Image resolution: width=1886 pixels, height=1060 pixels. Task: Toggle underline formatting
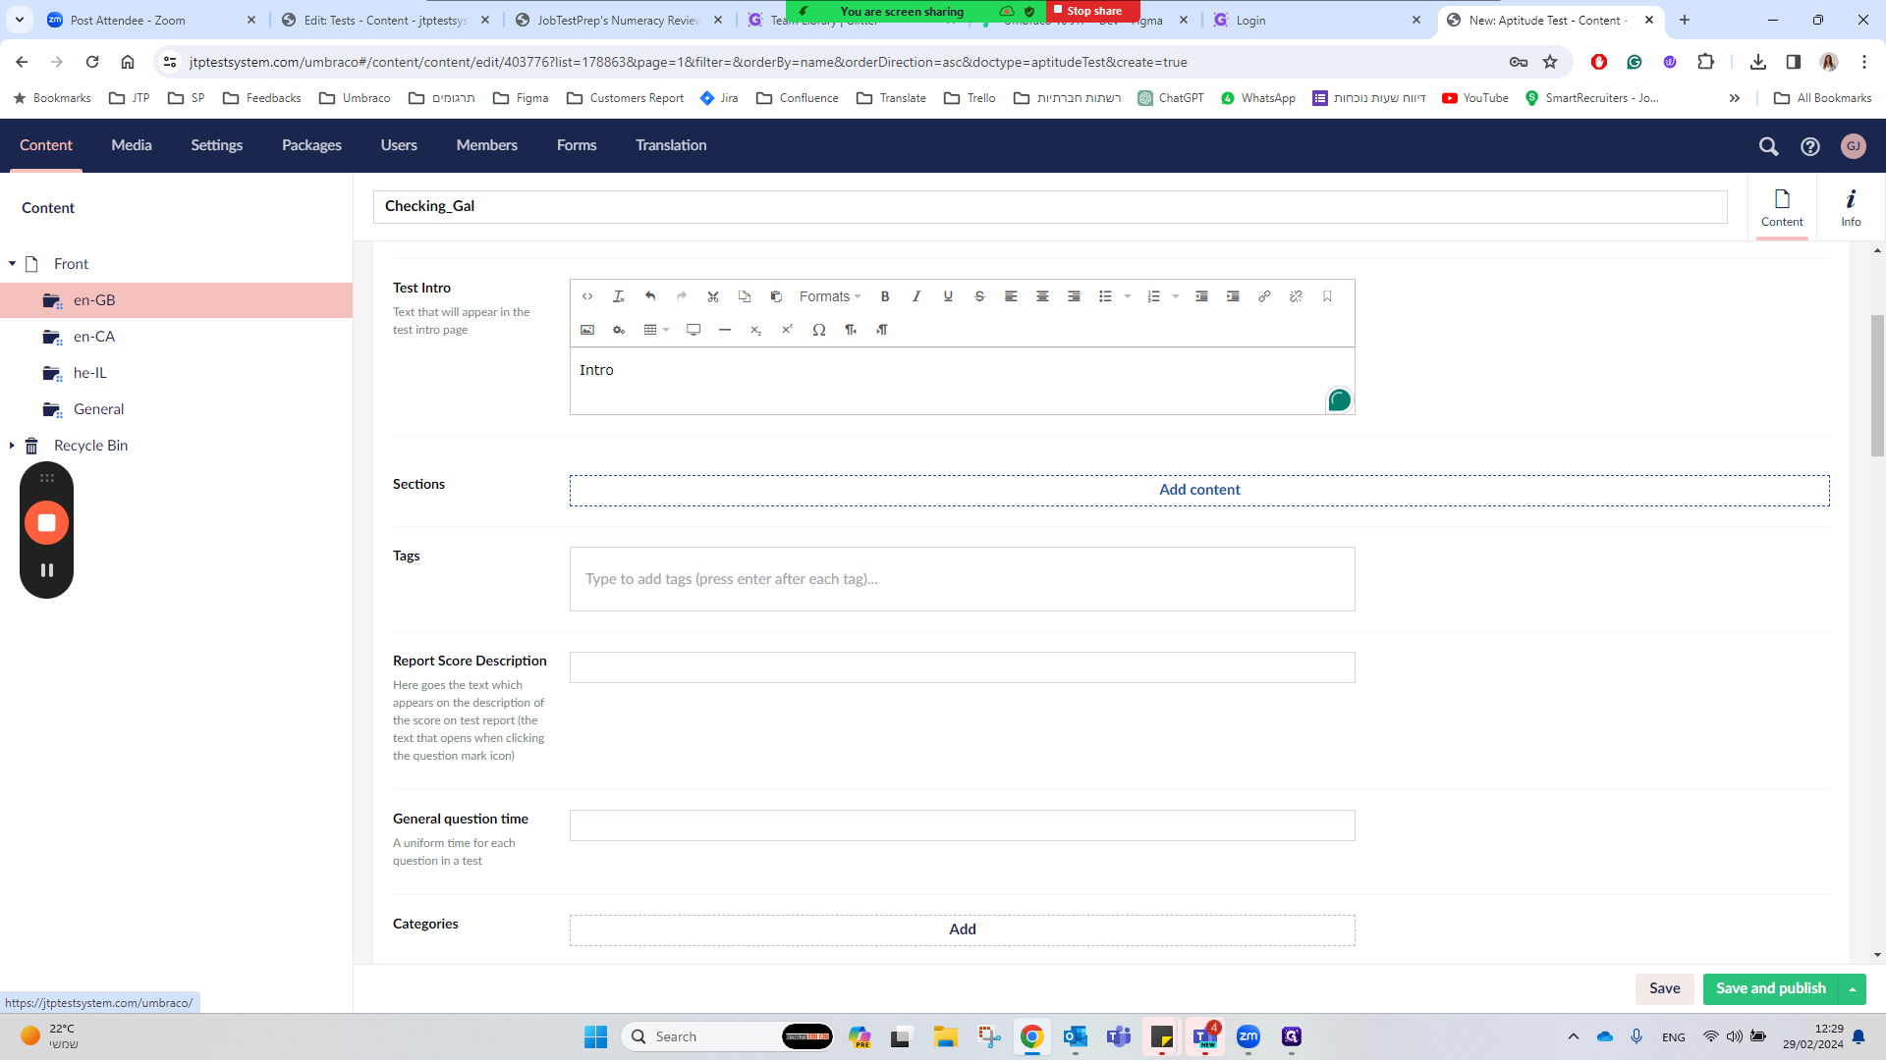click(948, 296)
